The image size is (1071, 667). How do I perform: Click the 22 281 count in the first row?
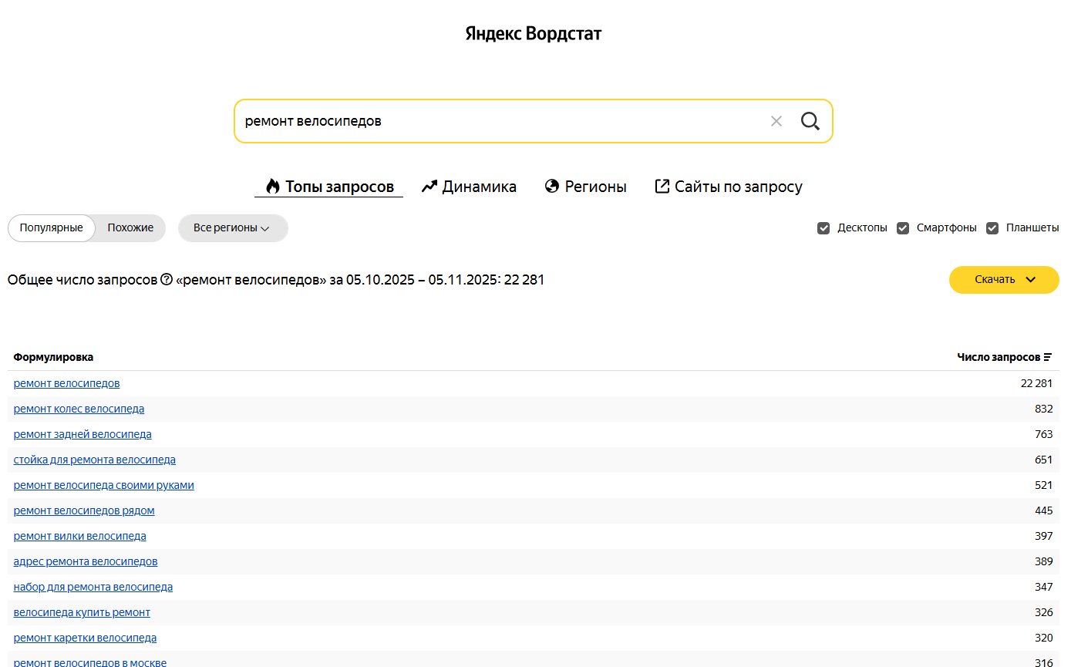coord(1036,383)
